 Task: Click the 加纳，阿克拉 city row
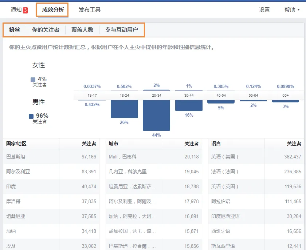(154, 216)
